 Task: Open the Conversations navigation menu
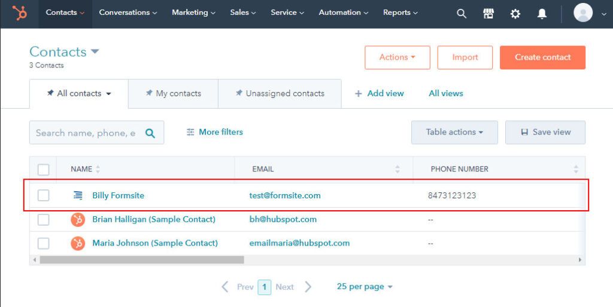128,13
